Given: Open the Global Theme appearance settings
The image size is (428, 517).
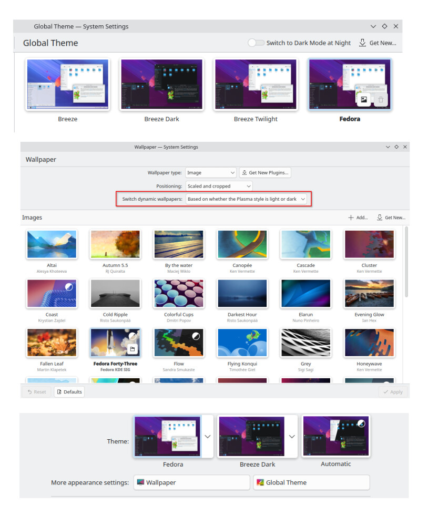Looking at the screenshot, I should [x=311, y=482].
